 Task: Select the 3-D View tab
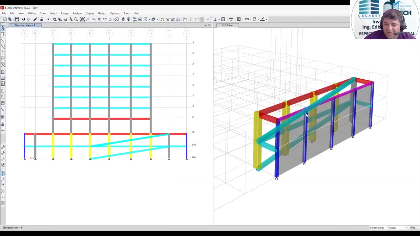click(227, 25)
